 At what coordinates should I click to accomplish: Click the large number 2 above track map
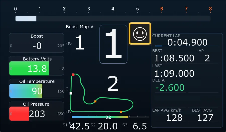[x=113, y=84]
